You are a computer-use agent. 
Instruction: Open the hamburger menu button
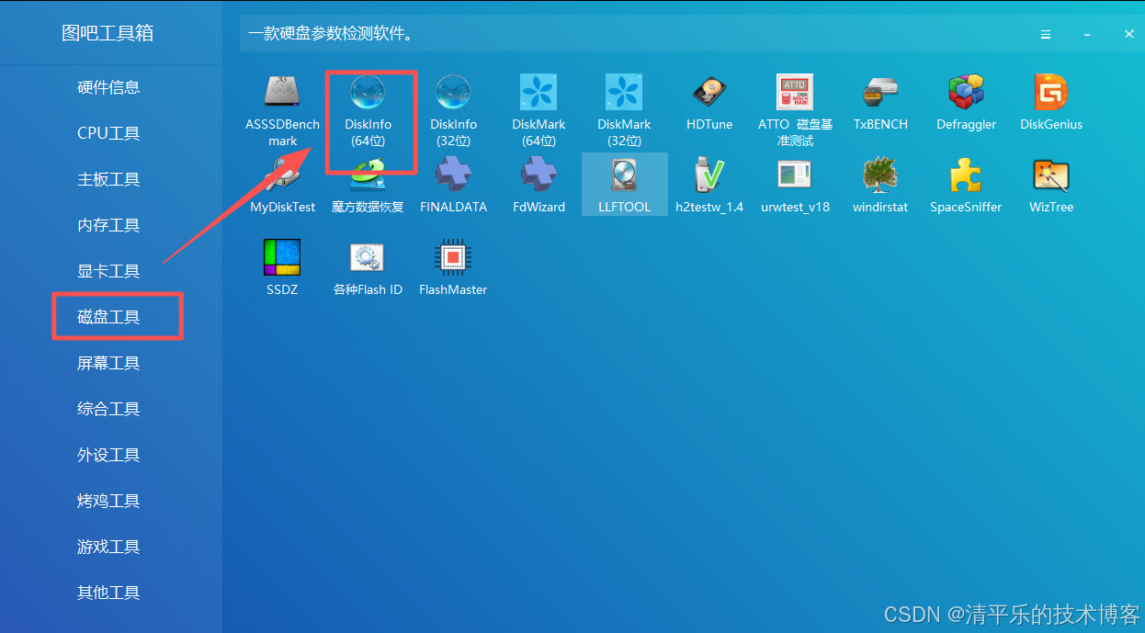[1045, 34]
